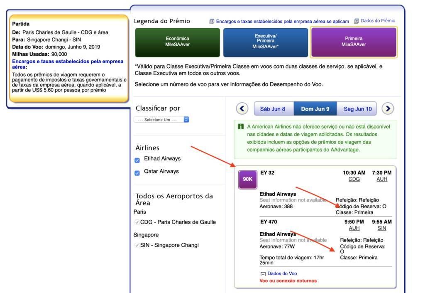Select the Dom Jun 9 date tab
The image size is (425, 293).
[315, 109]
